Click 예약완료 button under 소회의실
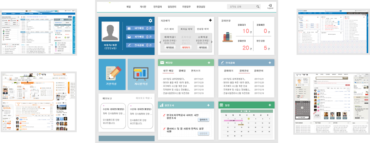The height and width of the screenshot is (143, 370). [x=203, y=47]
